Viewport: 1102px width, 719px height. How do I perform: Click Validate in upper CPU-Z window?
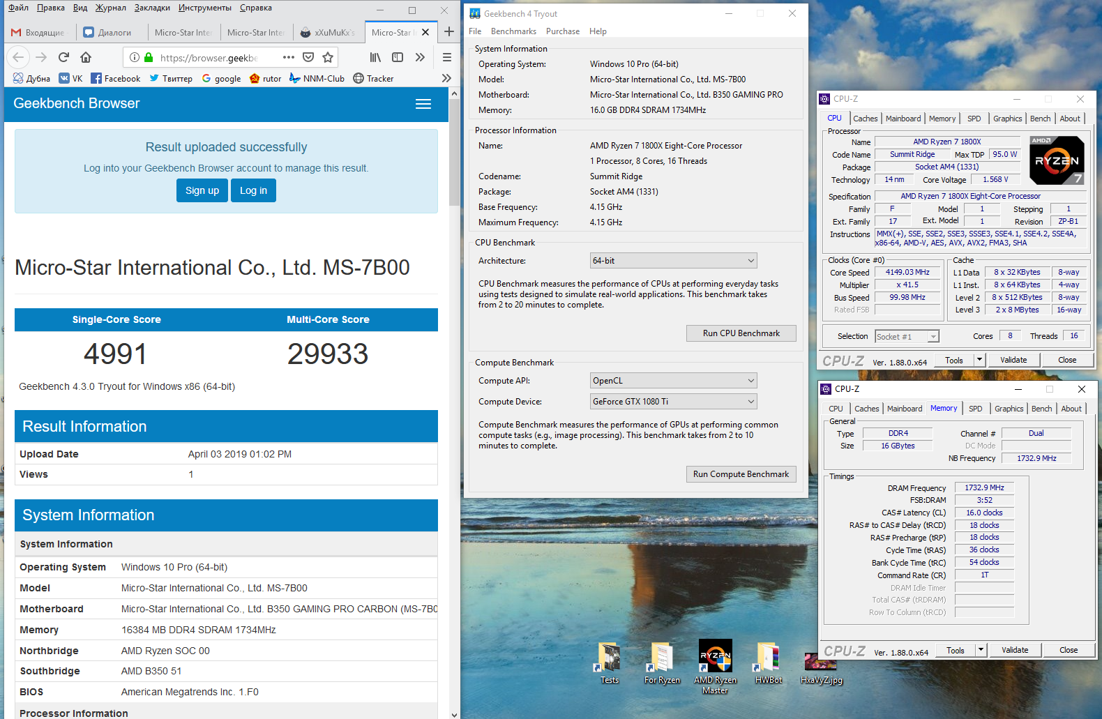pos(1013,360)
